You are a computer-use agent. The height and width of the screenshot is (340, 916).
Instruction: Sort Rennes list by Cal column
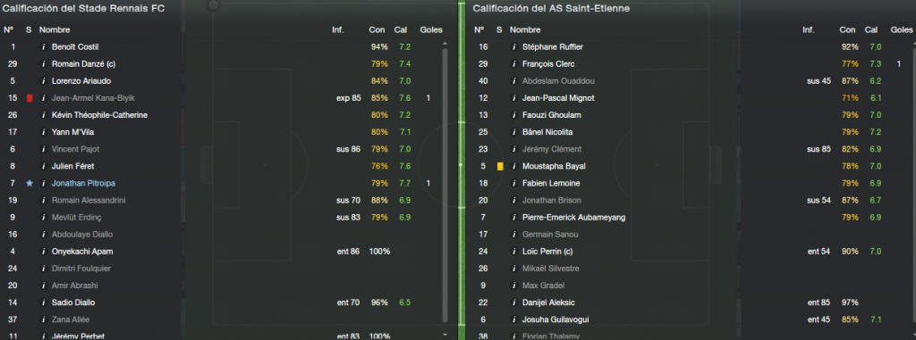point(401,29)
